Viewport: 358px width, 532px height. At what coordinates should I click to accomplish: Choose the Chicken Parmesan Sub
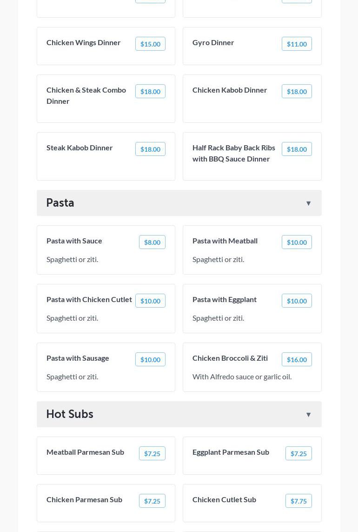84,499
